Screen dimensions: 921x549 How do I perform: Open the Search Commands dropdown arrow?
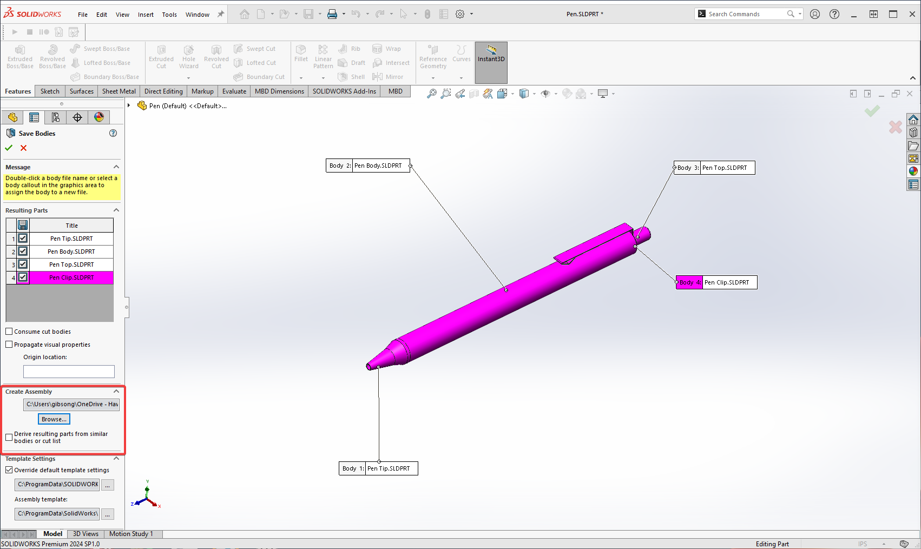pyautogui.click(x=800, y=14)
